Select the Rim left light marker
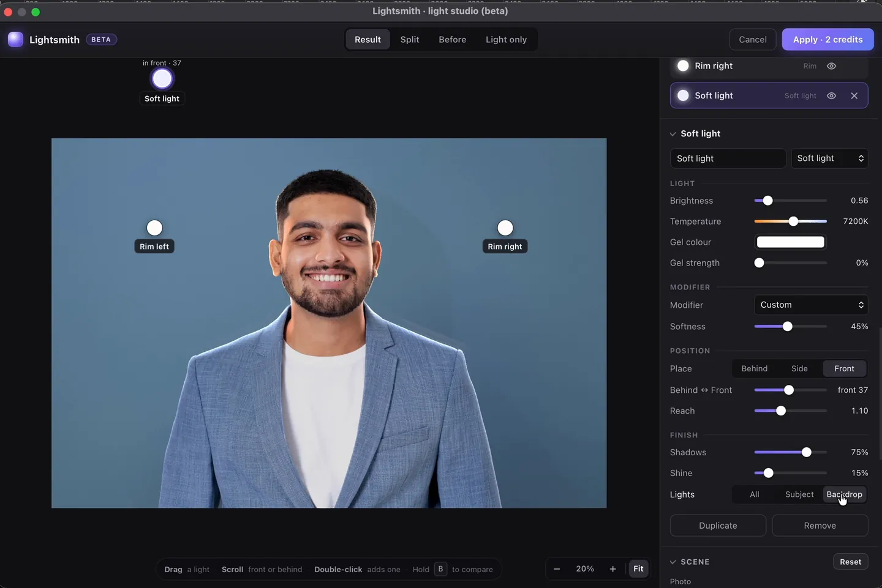 [x=154, y=228]
